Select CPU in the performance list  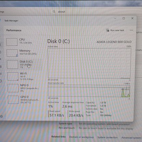click(23, 42)
